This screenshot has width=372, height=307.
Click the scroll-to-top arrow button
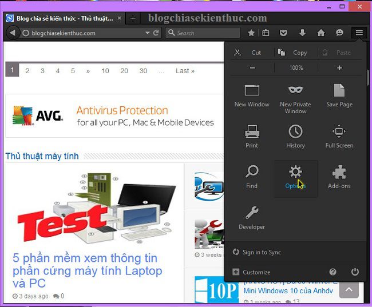tap(349, 290)
